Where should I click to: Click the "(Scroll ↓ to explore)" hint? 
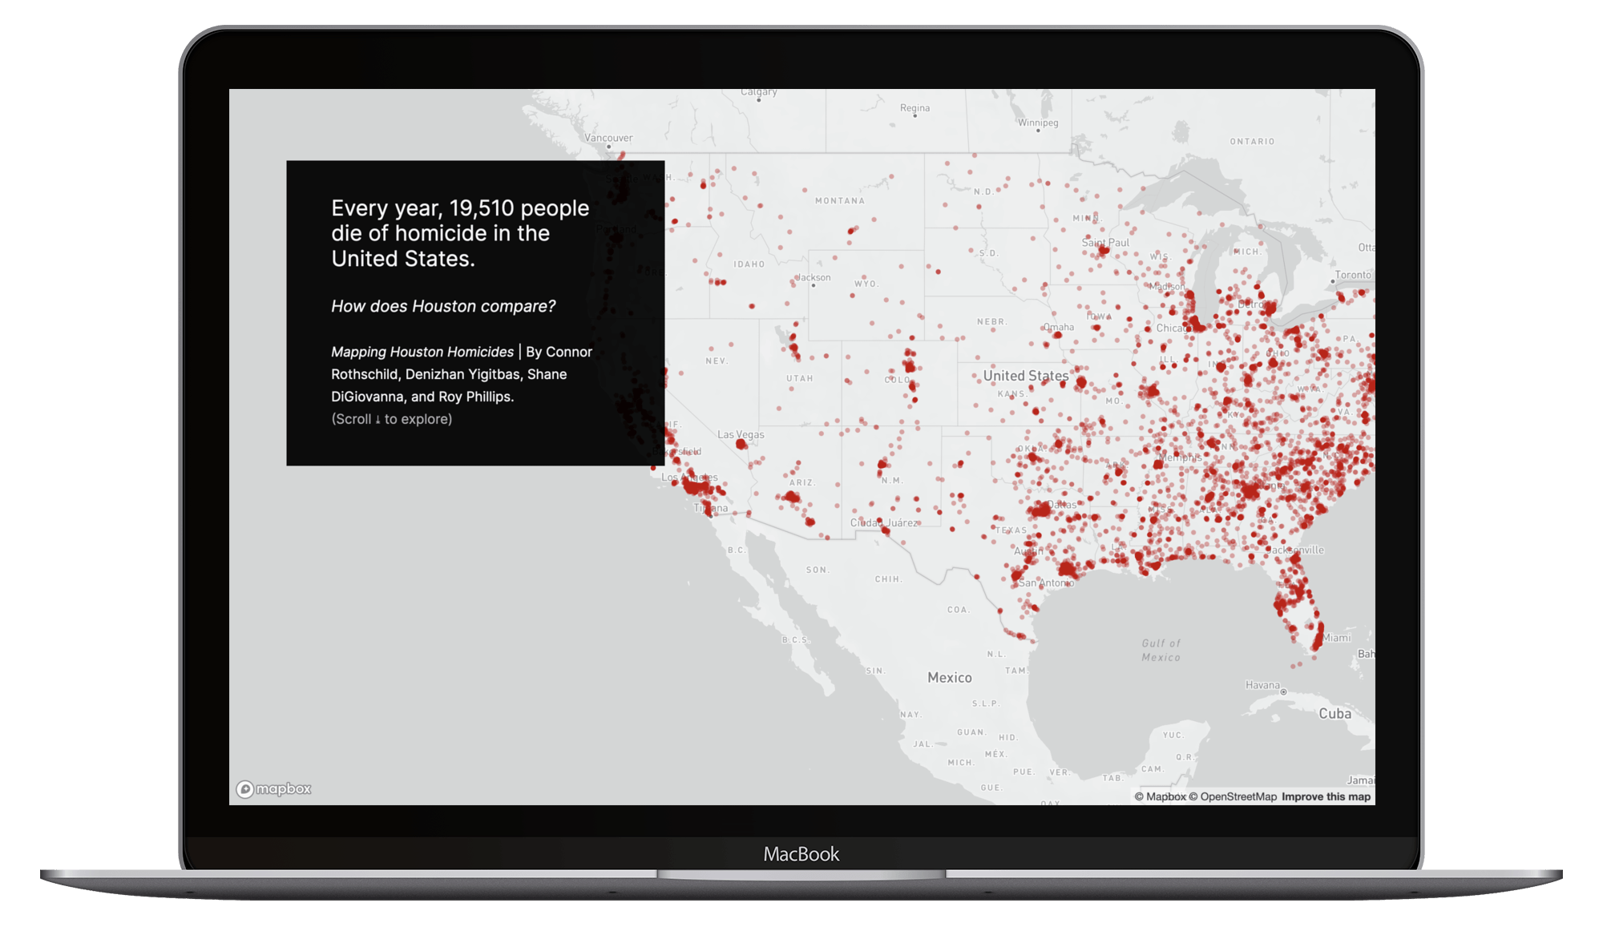392,419
